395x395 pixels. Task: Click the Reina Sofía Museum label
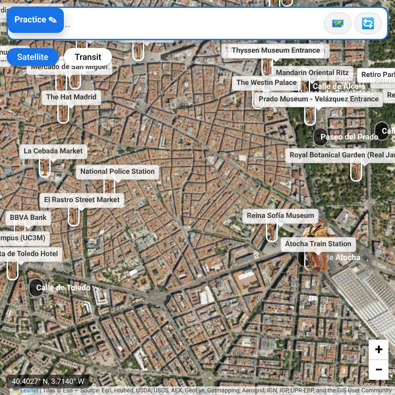click(x=280, y=216)
